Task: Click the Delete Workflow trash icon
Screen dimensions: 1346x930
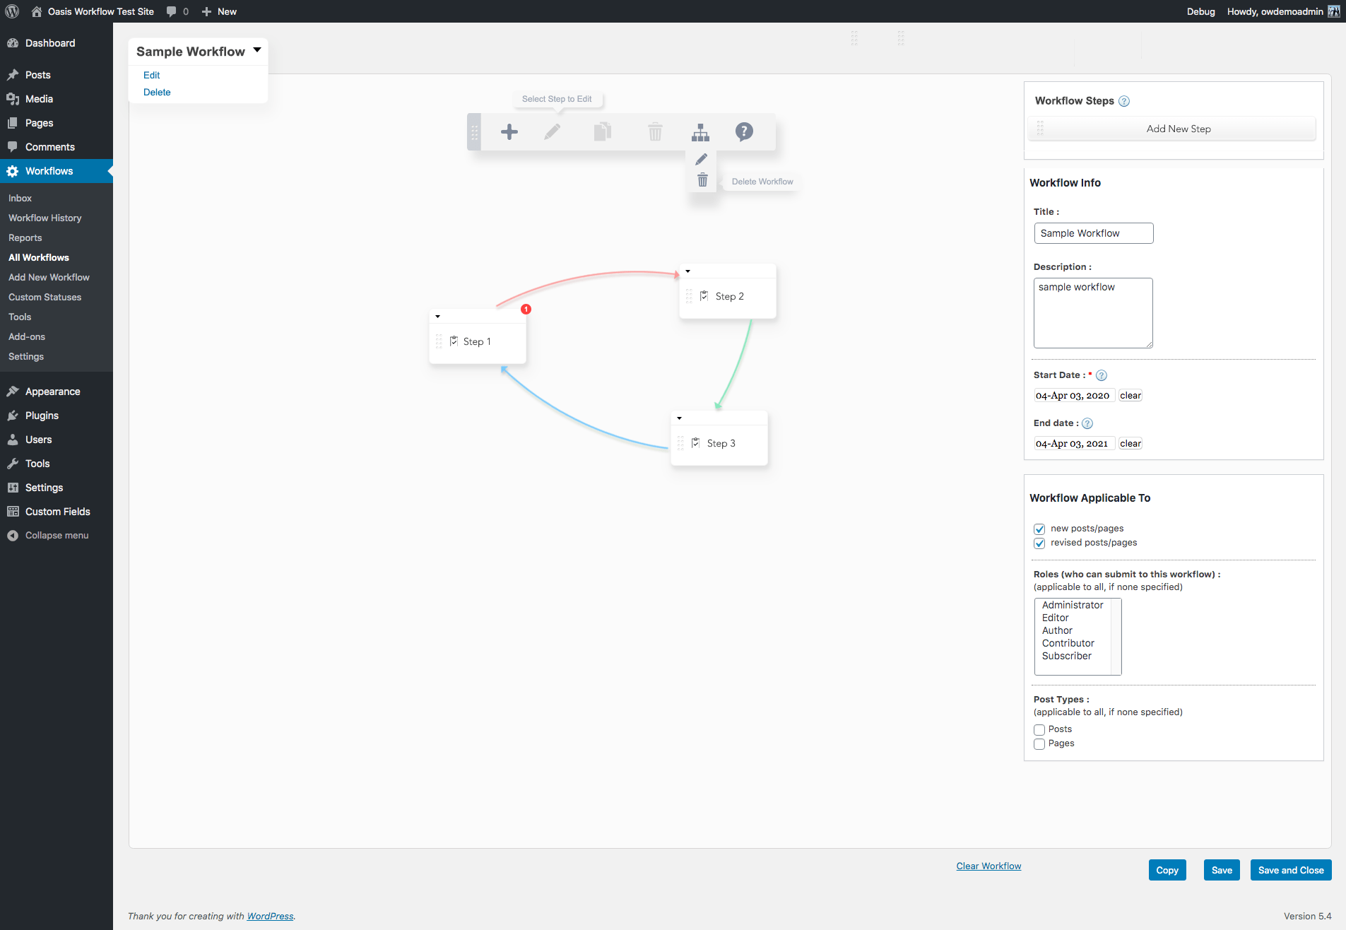Action: (x=702, y=181)
